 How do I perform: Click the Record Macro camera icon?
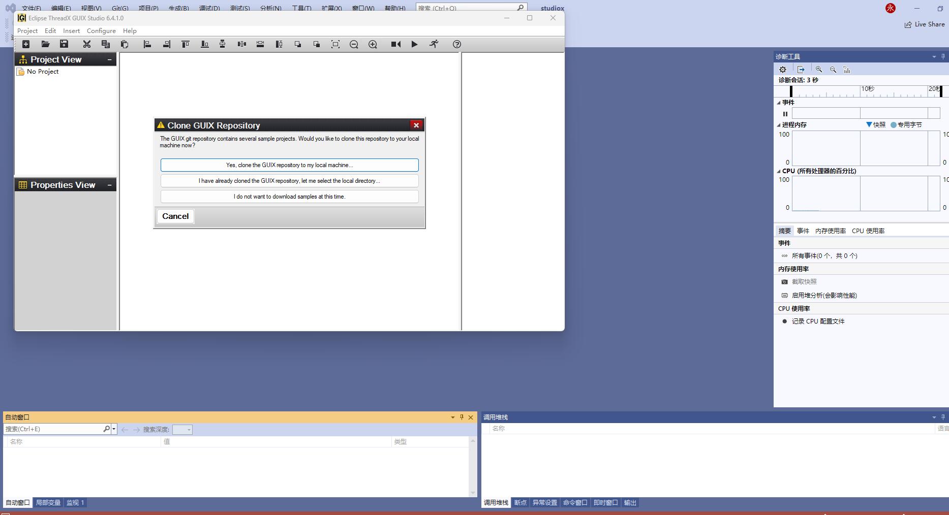tap(396, 44)
